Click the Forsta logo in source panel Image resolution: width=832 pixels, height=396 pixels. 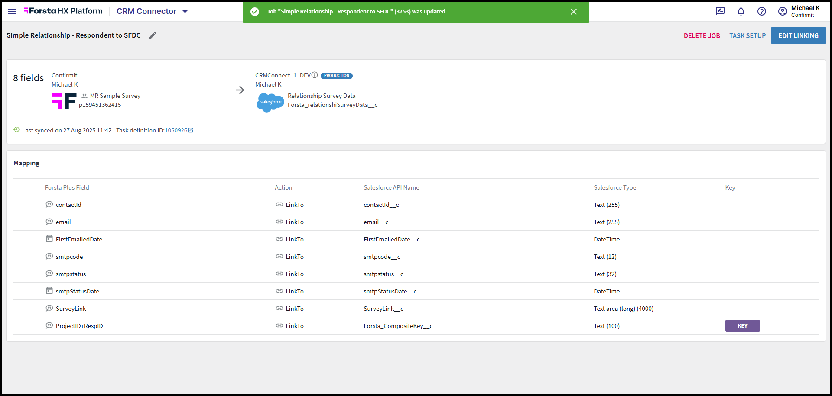click(64, 101)
